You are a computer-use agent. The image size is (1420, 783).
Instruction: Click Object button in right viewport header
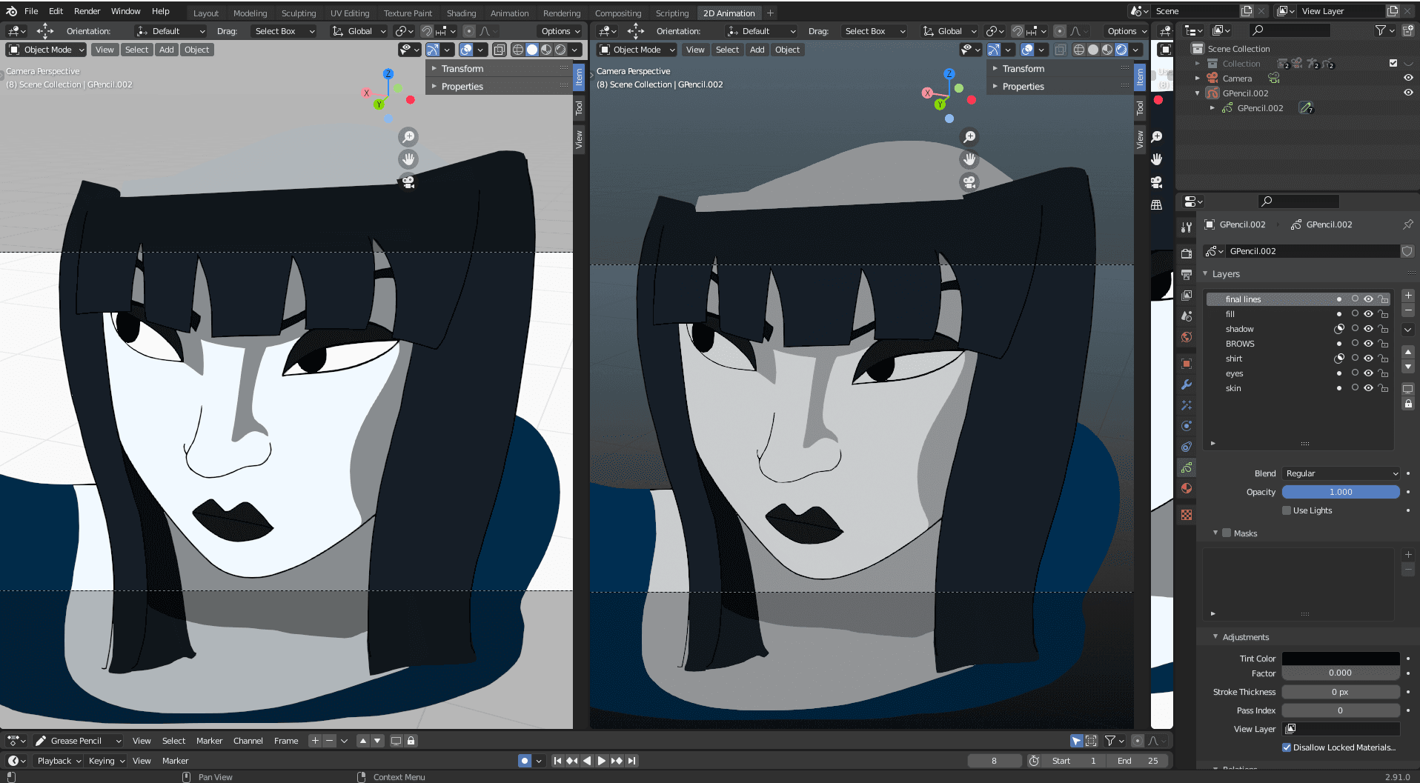(787, 50)
